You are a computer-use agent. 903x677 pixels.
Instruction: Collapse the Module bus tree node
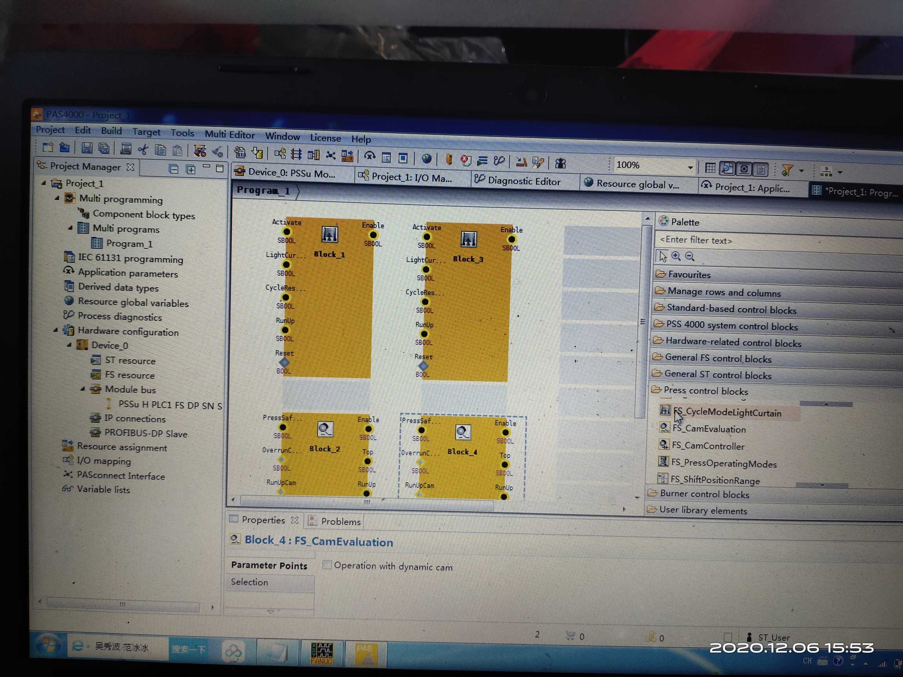[x=83, y=389]
